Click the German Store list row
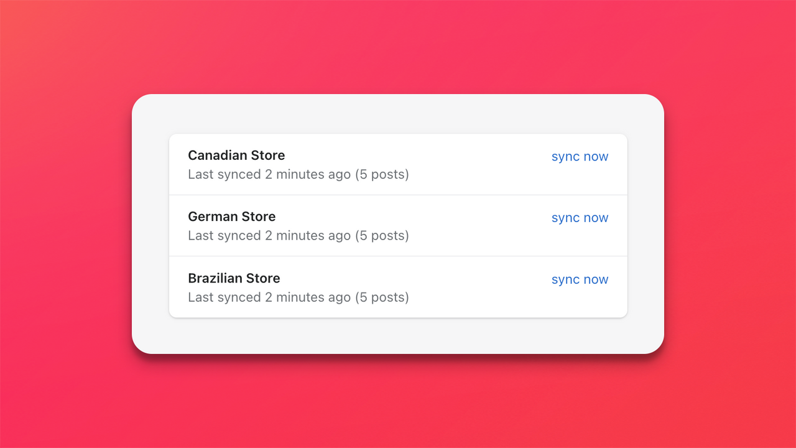Viewport: 796px width, 448px height. point(398,225)
